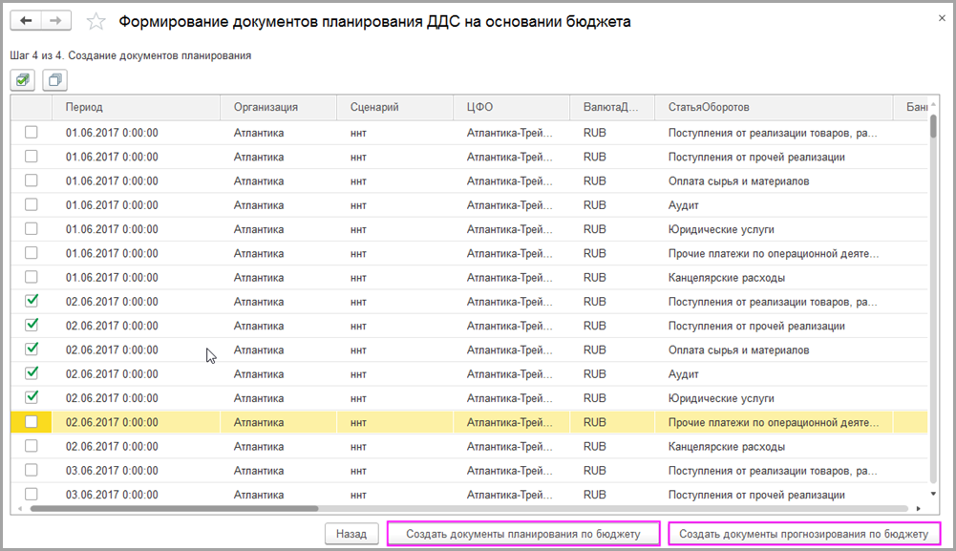Image resolution: width=956 pixels, height=551 pixels.
Task: Click the back navigation arrow
Action: (26, 21)
